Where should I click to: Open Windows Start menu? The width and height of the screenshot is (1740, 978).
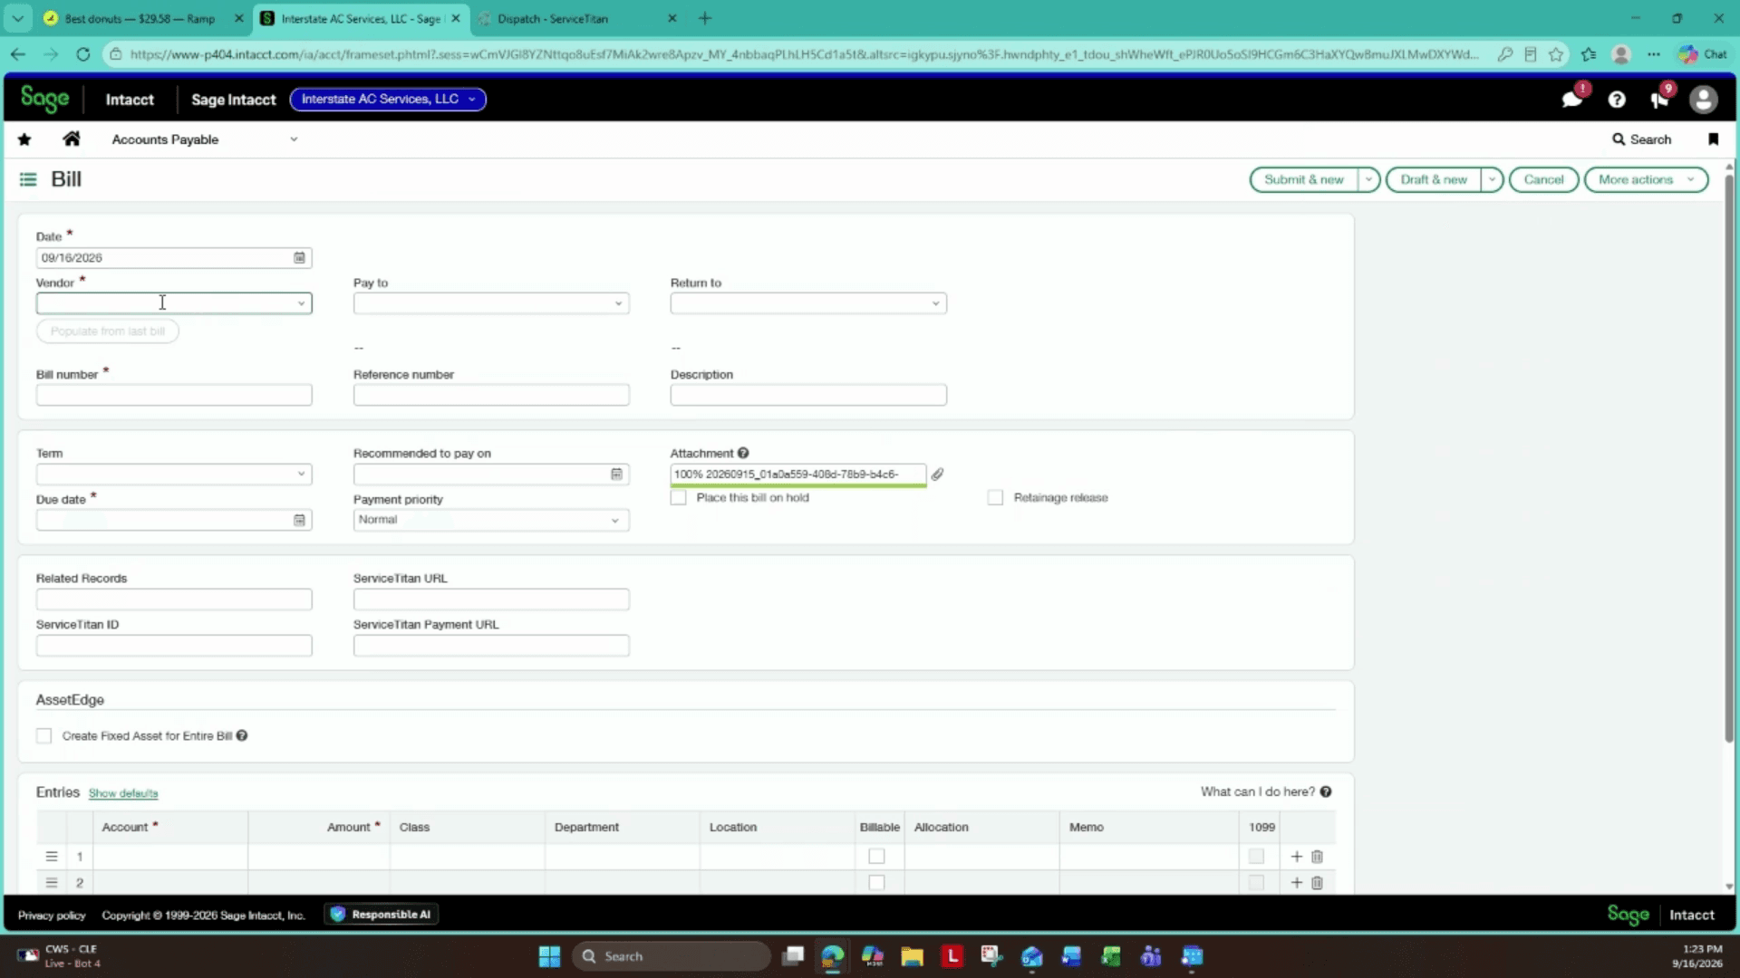pos(549,956)
